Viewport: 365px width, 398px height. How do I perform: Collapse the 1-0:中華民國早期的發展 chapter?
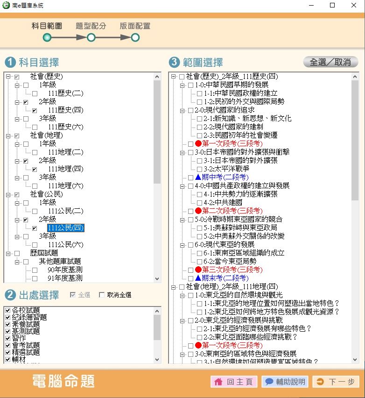[x=182, y=85]
